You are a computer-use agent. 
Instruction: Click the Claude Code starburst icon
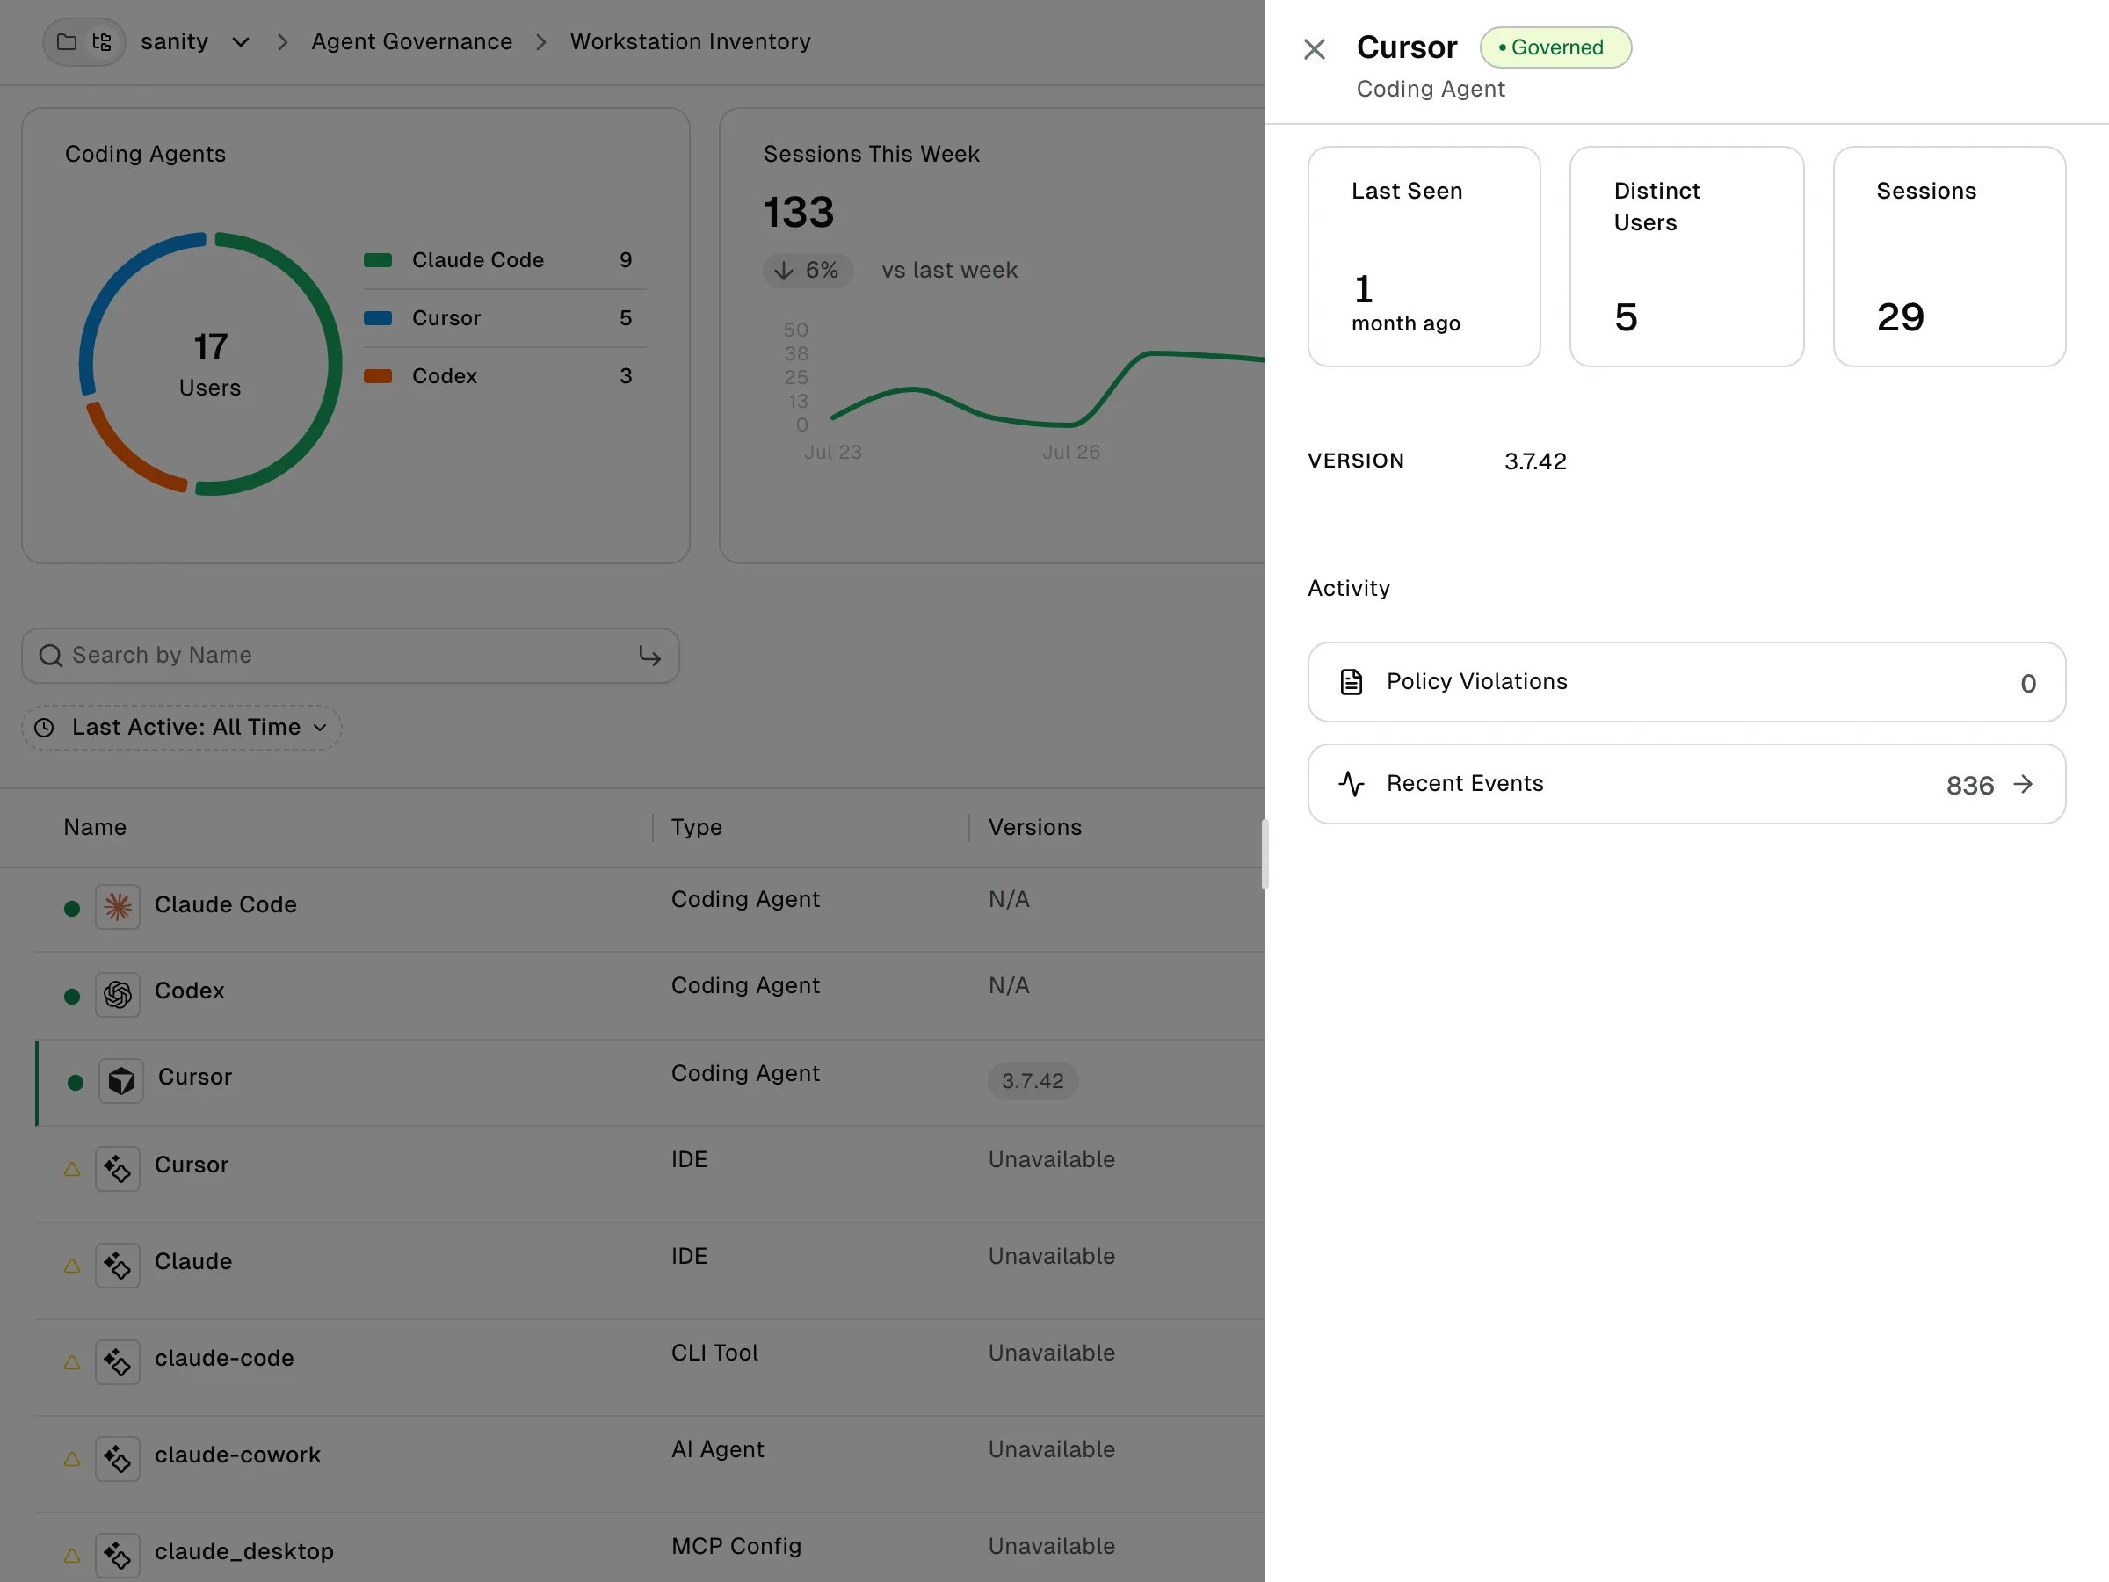click(x=117, y=906)
